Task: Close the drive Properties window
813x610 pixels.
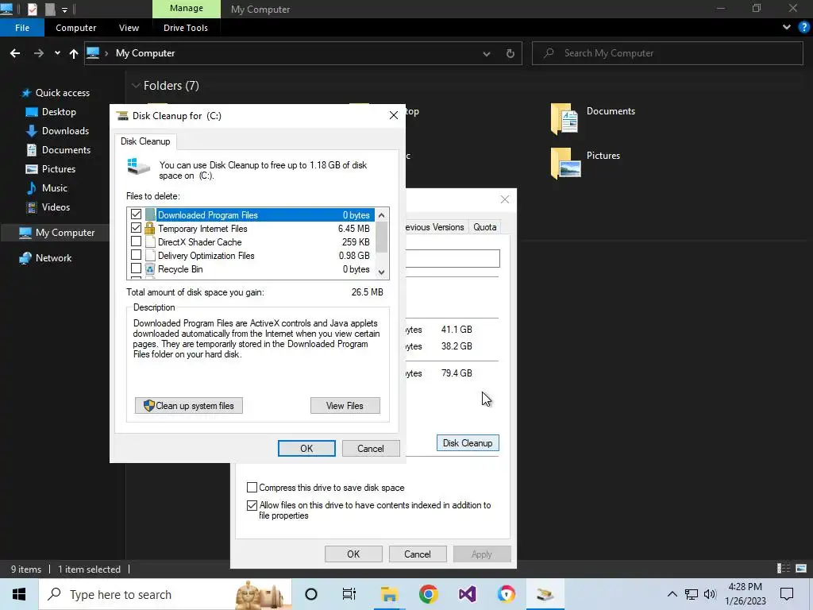Action: click(x=504, y=199)
